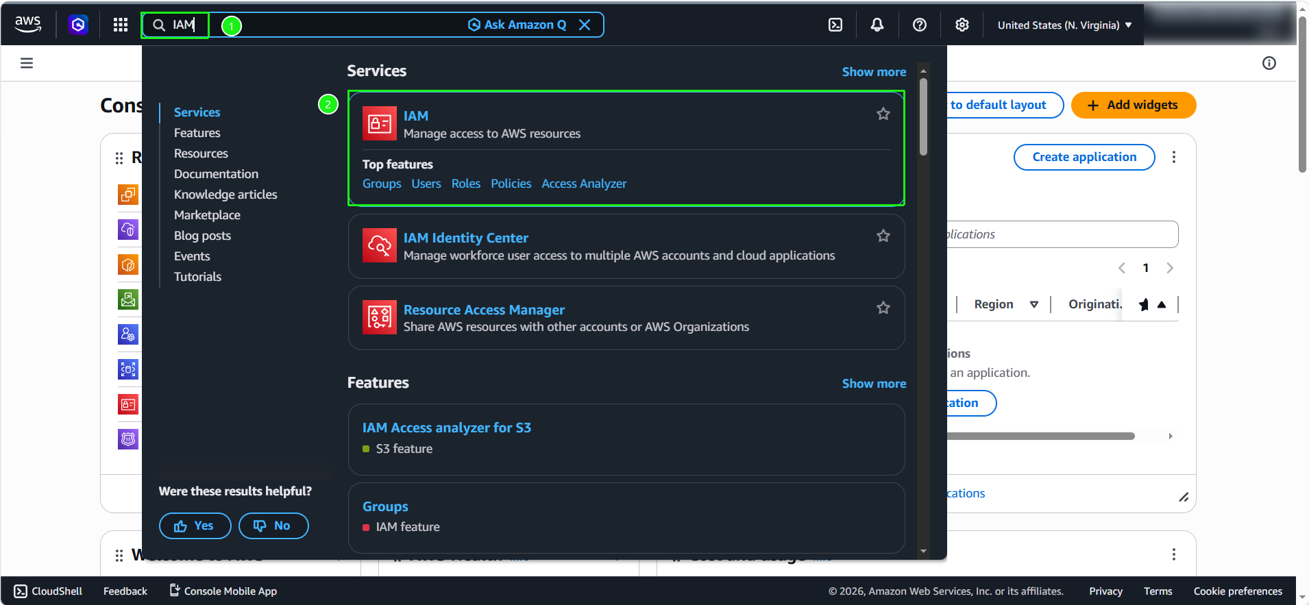1309x605 pixels.
Task: Open the region selector United States (N. Virginia)
Action: click(x=1064, y=25)
